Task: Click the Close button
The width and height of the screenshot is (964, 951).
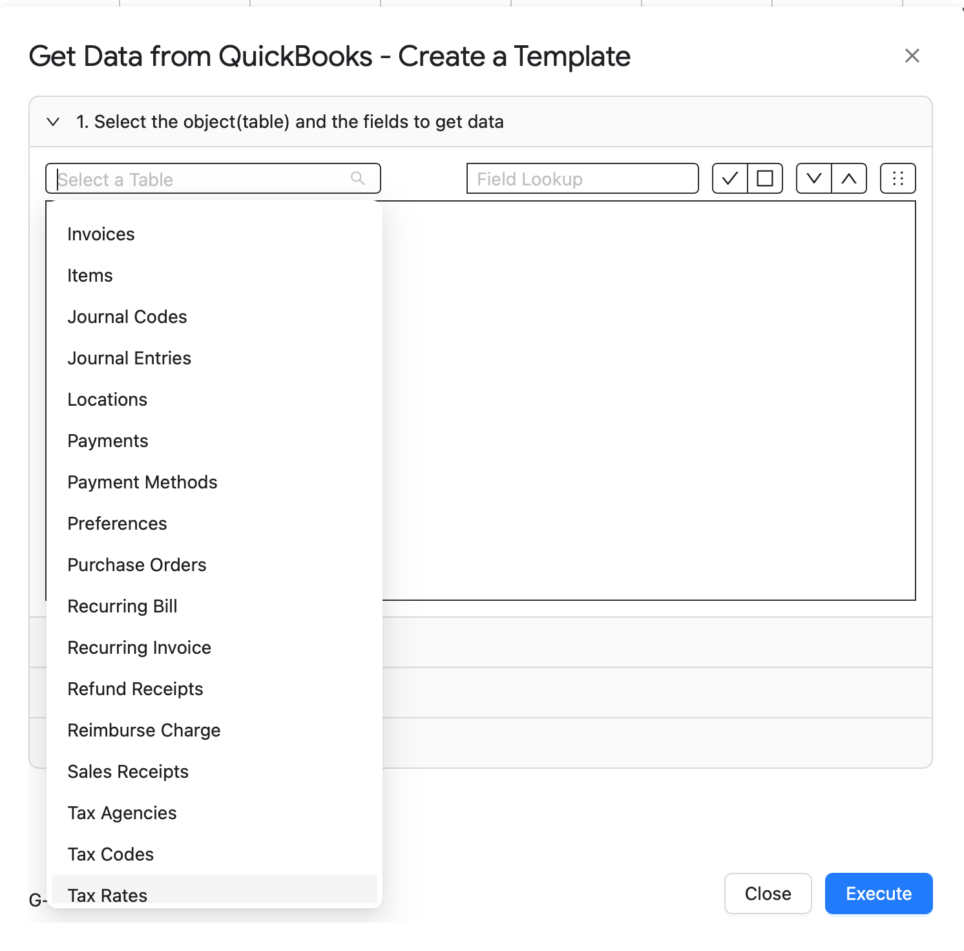Action: point(768,894)
